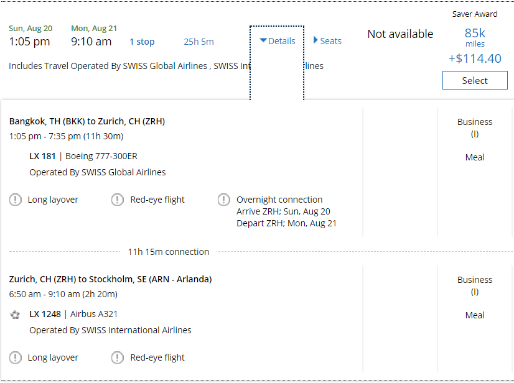Click the LX 1248 flight number
The image size is (514, 383).
click(45, 314)
